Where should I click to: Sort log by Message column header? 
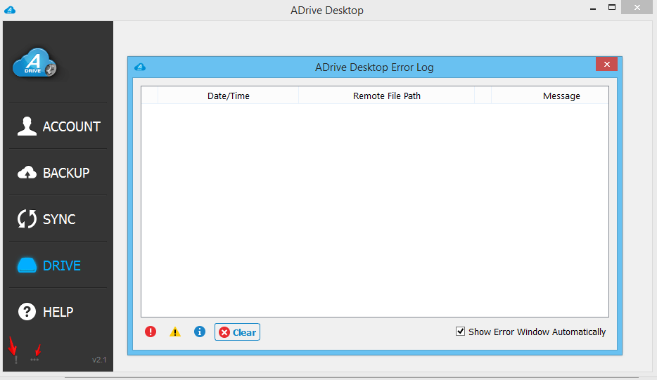(550, 96)
